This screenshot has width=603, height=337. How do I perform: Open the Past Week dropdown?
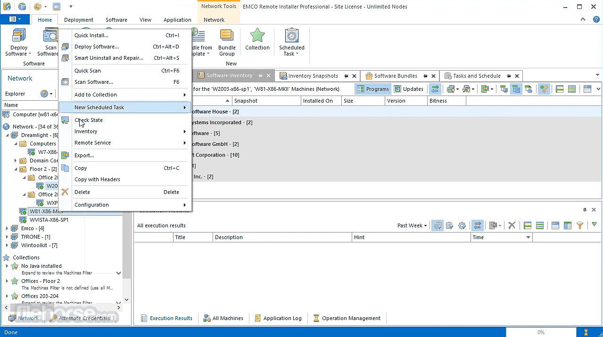coord(412,225)
